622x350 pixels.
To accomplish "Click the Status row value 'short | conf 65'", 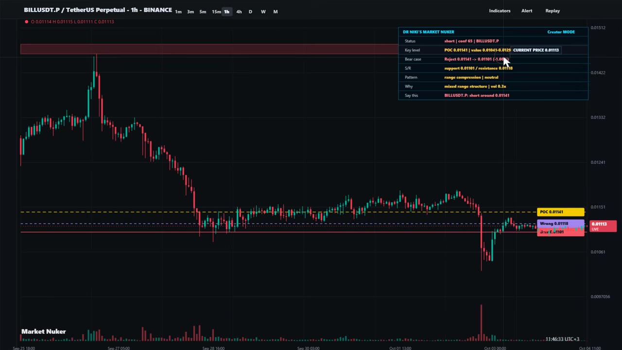I will point(471,41).
